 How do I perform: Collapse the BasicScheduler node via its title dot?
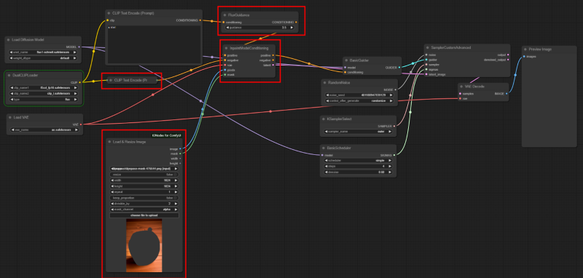pyautogui.click(x=324, y=148)
